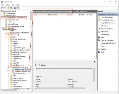Open the View menu

13,5
